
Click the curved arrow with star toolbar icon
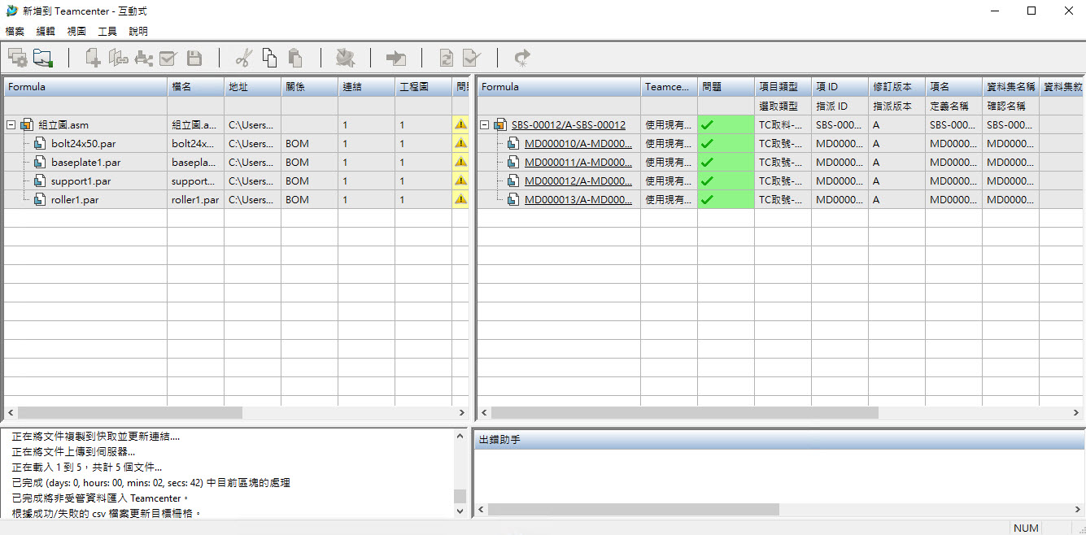pyautogui.click(x=522, y=58)
